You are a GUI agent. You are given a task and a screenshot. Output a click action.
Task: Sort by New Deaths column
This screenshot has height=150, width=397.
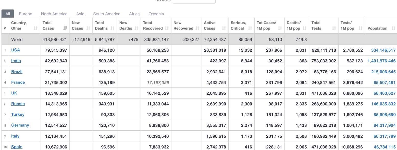click(x=129, y=25)
